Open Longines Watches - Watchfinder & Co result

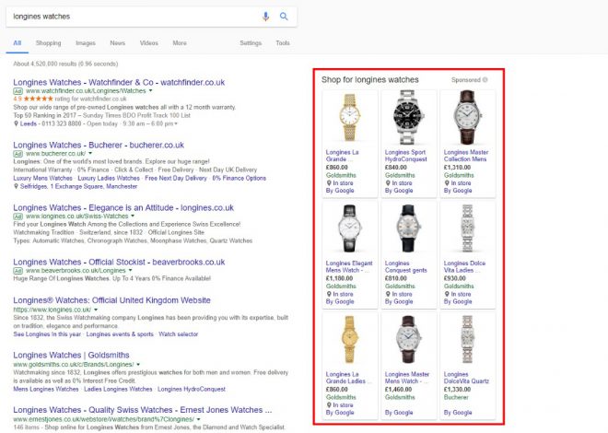click(119, 82)
